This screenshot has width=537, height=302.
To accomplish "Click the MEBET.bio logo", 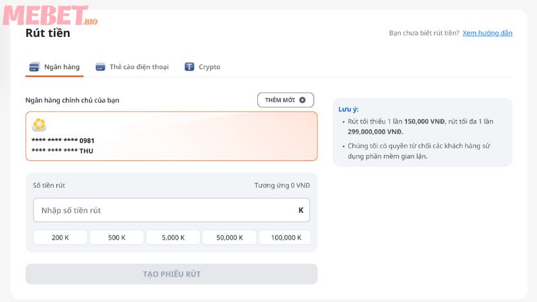I will (x=50, y=15).
